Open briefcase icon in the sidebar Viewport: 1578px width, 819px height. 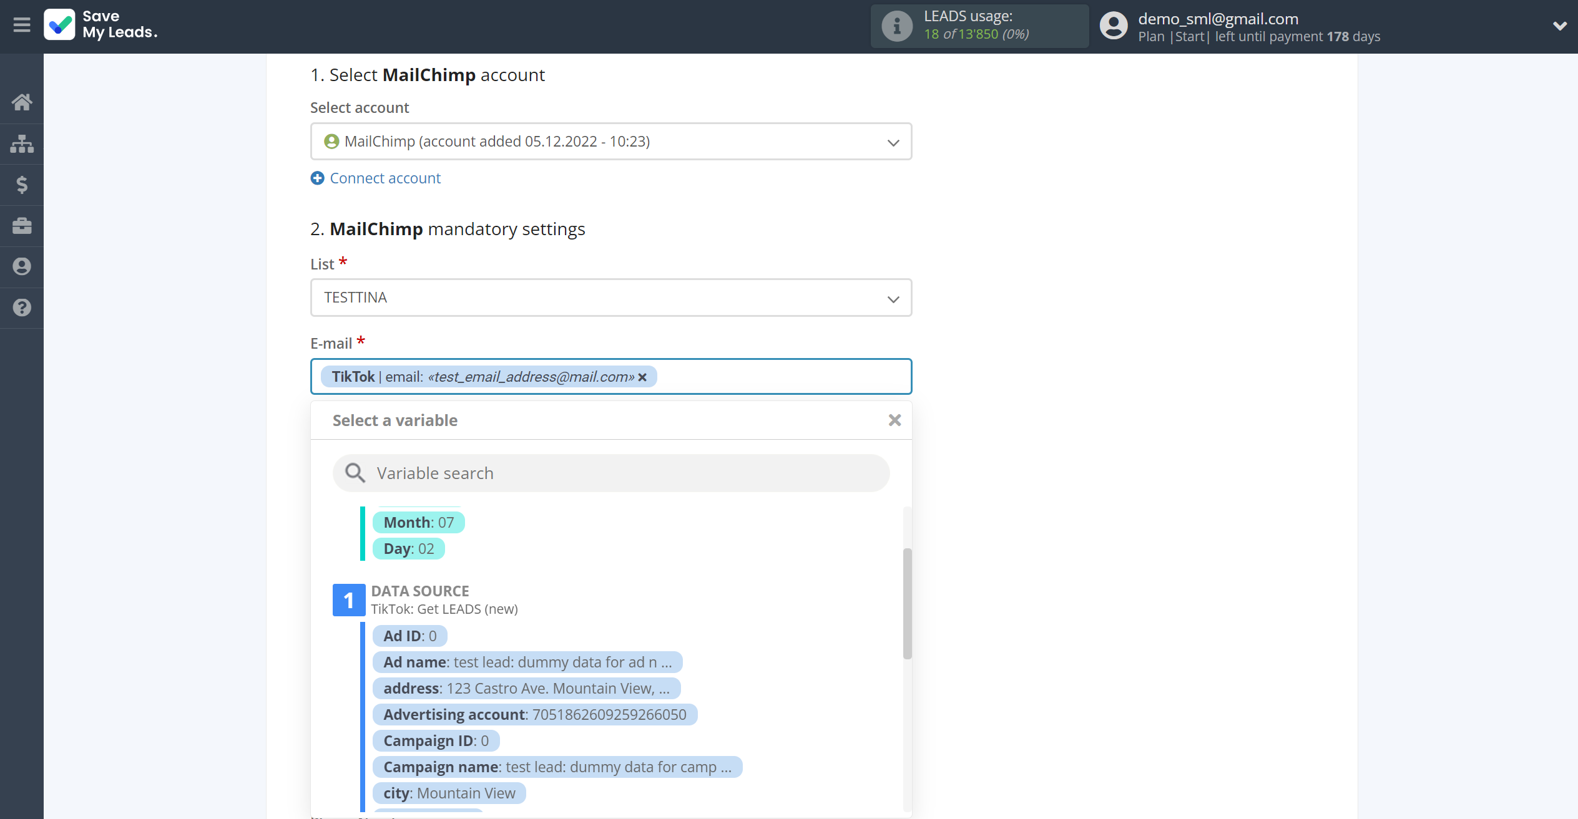click(x=22, y=226)
